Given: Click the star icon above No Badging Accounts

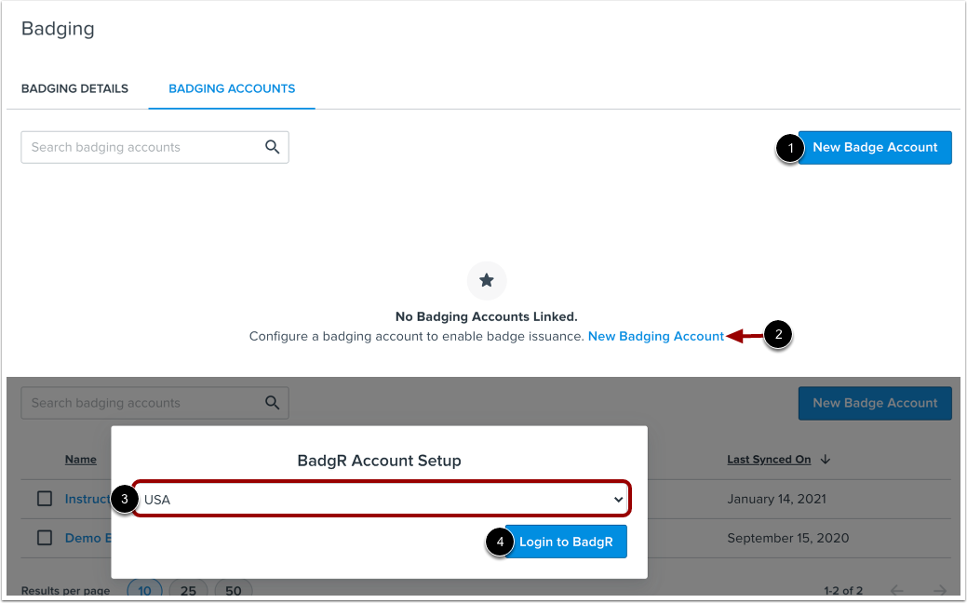Looking at the screenshot, I should click(x=487, y=280).
